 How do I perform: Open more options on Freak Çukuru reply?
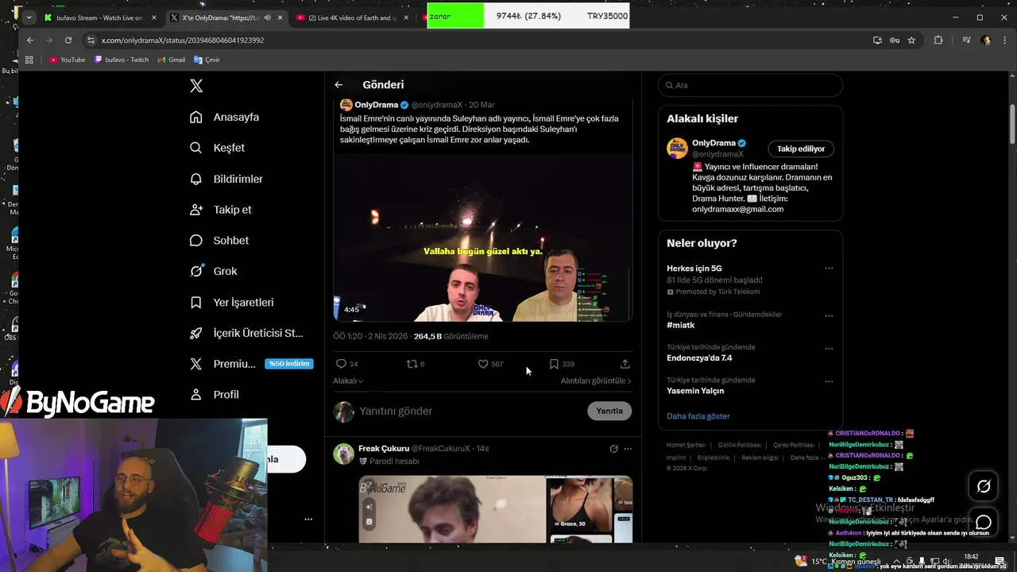coord(628,449)
